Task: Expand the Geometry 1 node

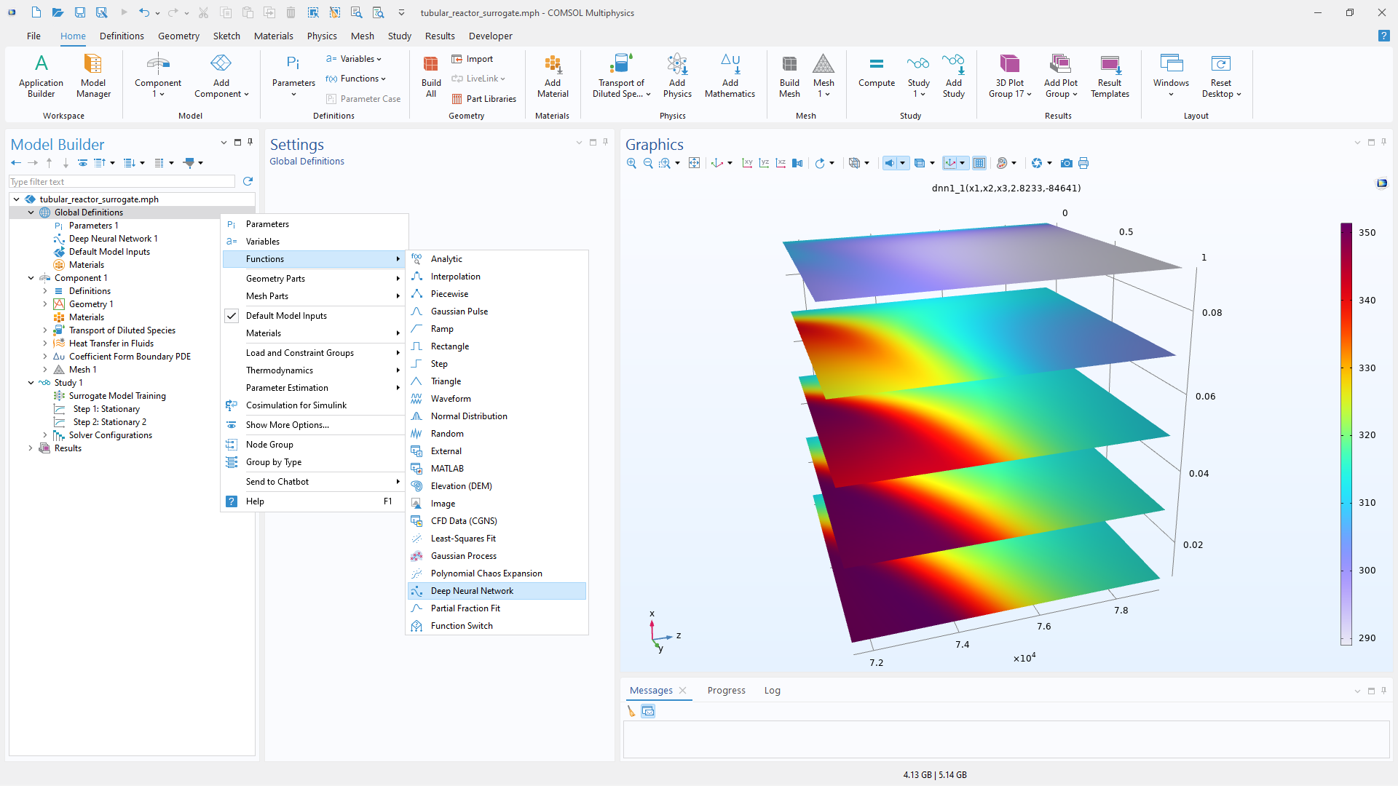Action: pos(45,304)
